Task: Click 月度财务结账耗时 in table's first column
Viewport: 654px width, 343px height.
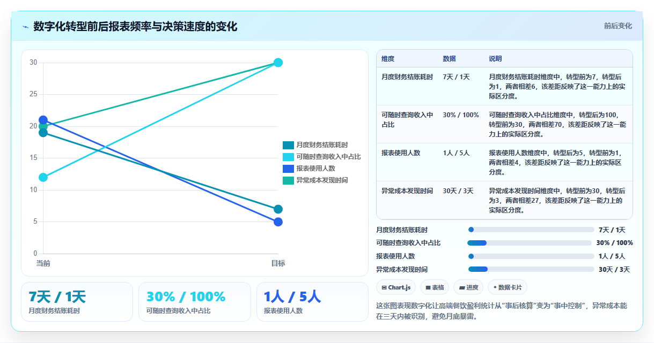Action: click(407, 77)
